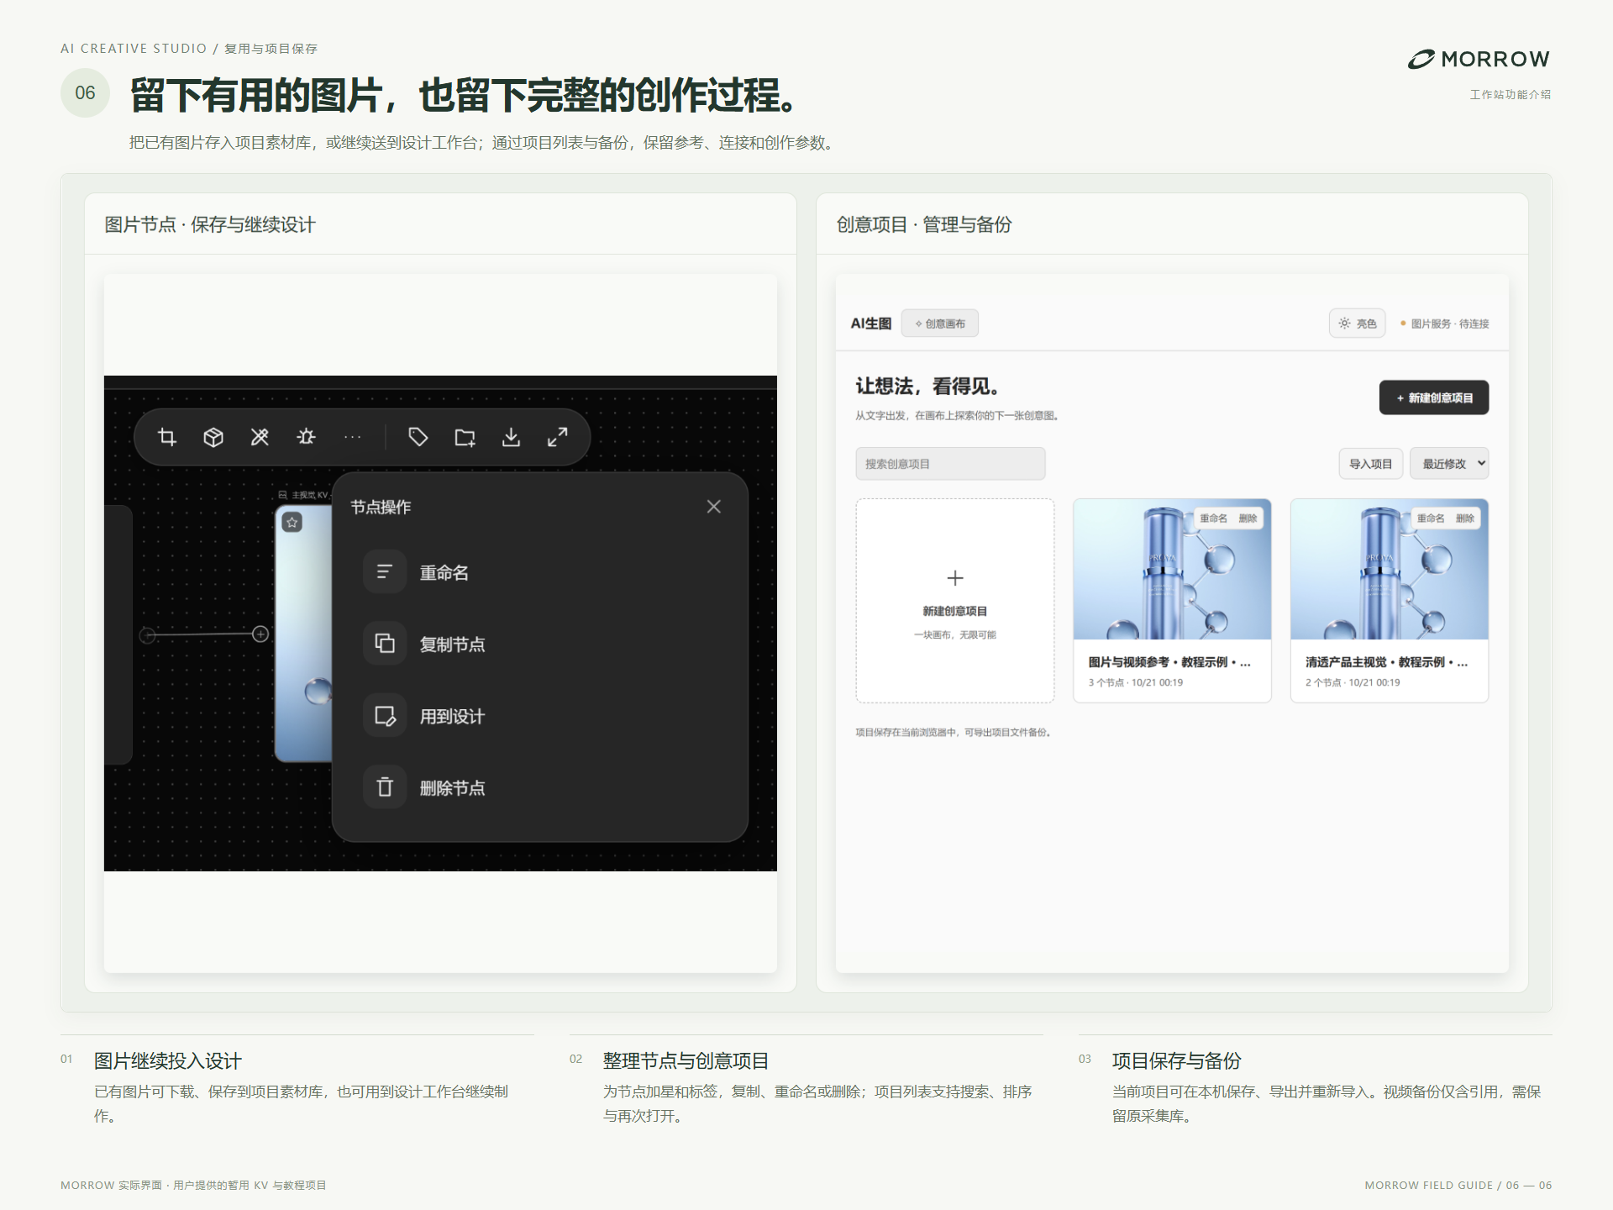1613x1210 pixels.
Task: Click the 3D cube icon in toolbar
Action: click(x=213, y=437)
